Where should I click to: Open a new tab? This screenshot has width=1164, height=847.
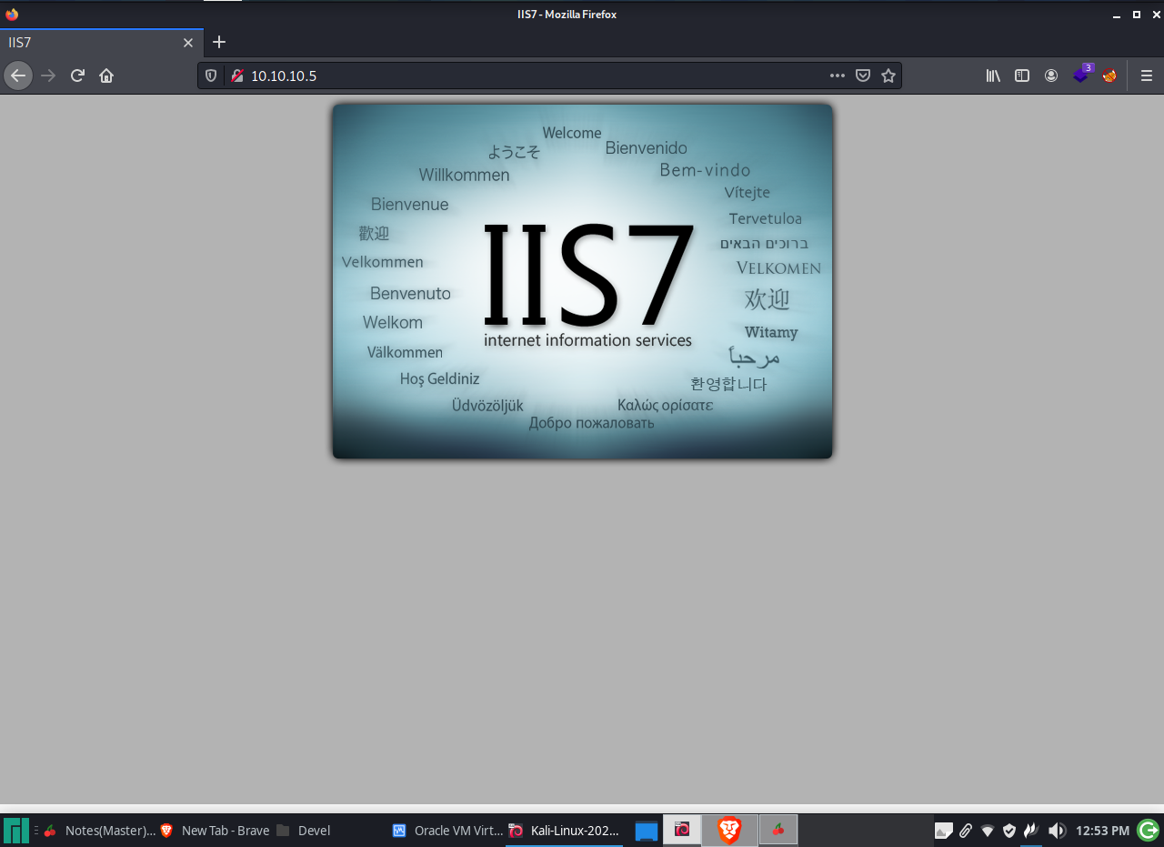(219, 42)
